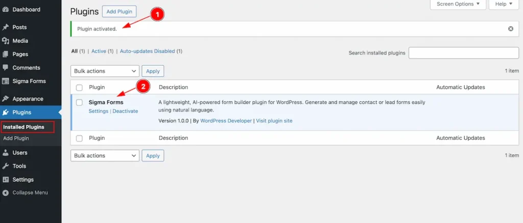The height and width of the screenshot is (223, 523).
Task: Click the Tools wrench icon
Action: (5, 166)
